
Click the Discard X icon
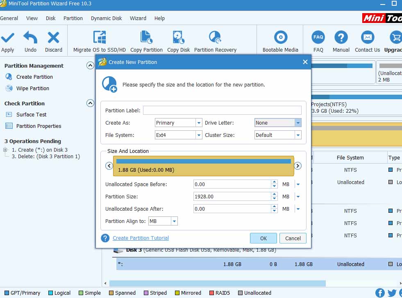pyautogui.click(x=53, y=38)
